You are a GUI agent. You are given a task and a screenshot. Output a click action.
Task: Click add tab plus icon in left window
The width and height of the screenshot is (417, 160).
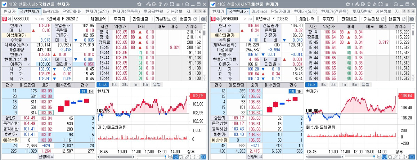click(x=204, y=11)
